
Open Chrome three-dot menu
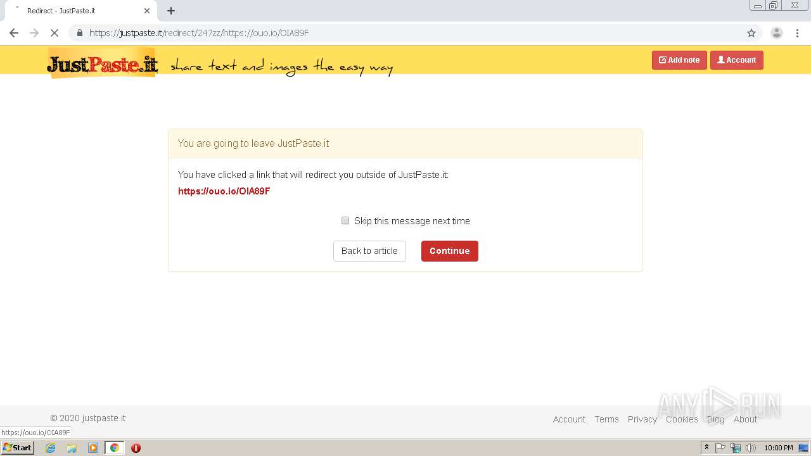798,33
